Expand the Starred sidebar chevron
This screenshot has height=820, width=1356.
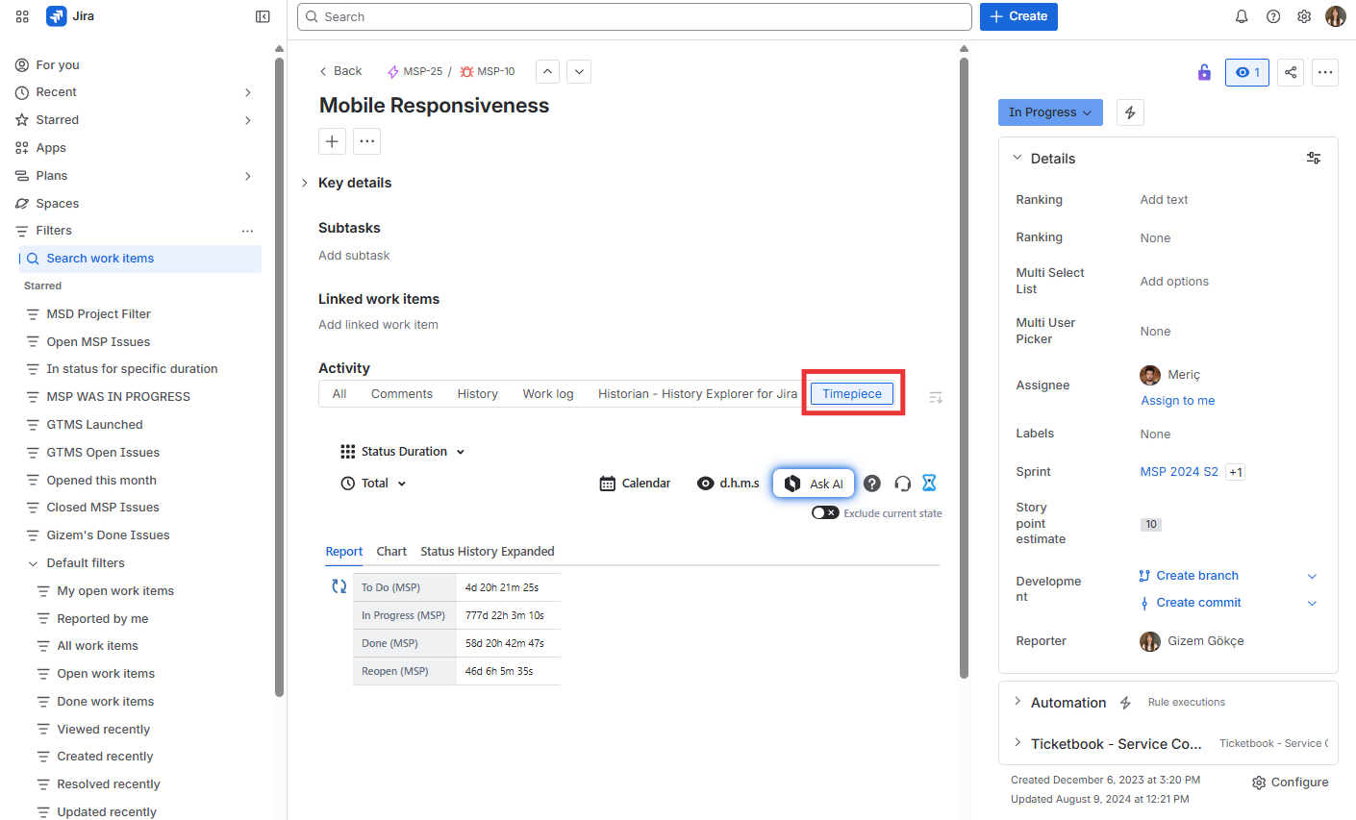click(248, 120)
